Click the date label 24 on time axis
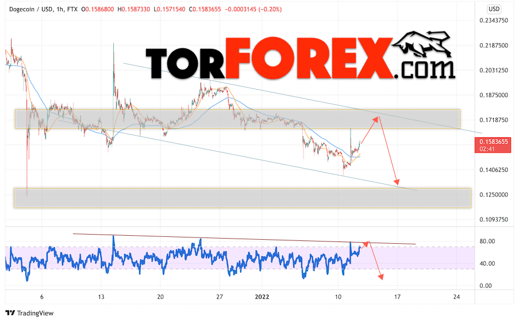 [x=456, y=297]
